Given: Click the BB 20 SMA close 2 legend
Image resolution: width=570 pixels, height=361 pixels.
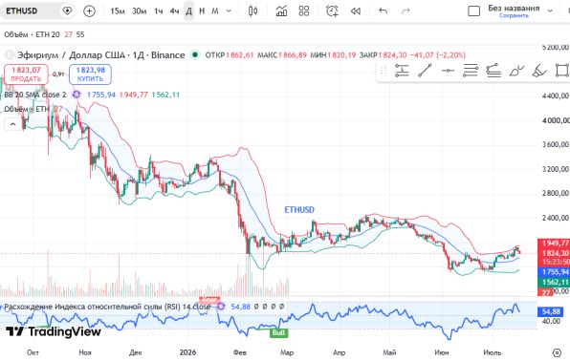Looking at the screenshot, I should click(x=35, y=95).
